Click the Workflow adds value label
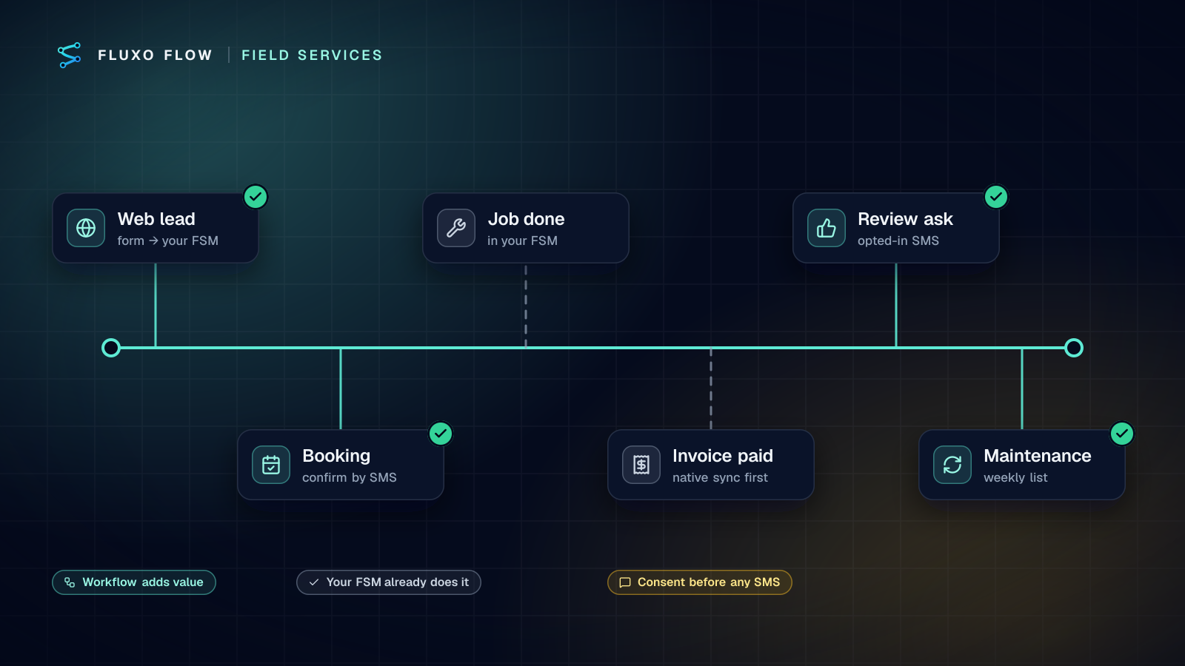 click(143, 582)
